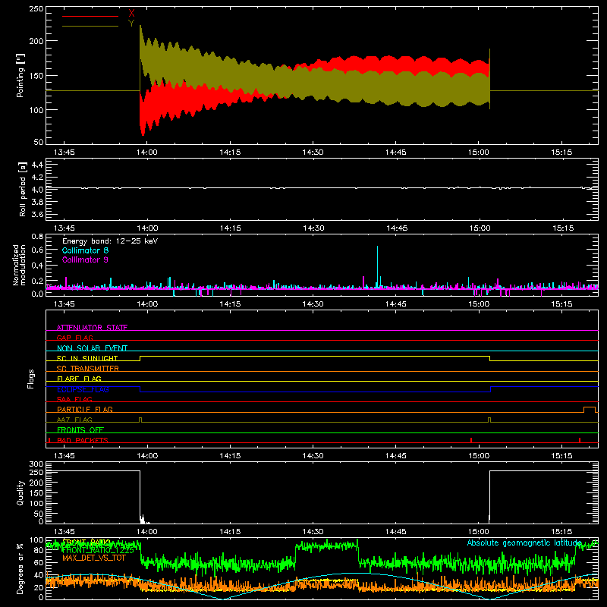Select the FLARE_FLAG label

click(79, 379)
